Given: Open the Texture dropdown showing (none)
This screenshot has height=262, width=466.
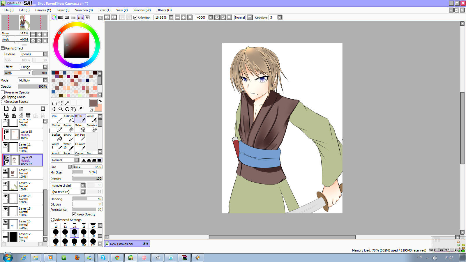Looking at the screenshot, I should [x=34, y=54].
